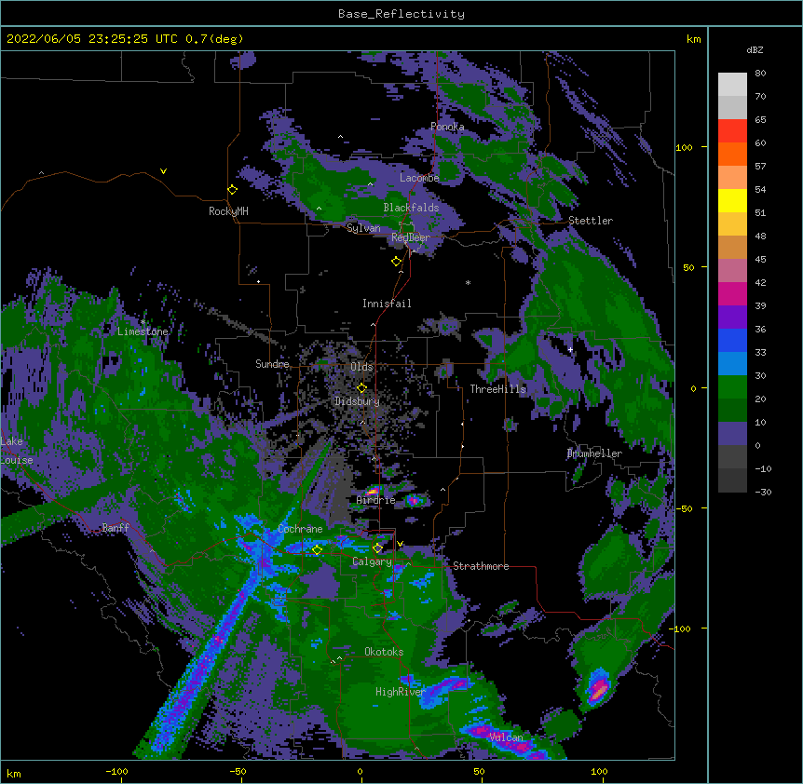Click the -100 tick on right axis
Viewport: 803px width, 784px height.
pyautogui.click(x=681, y=629)
